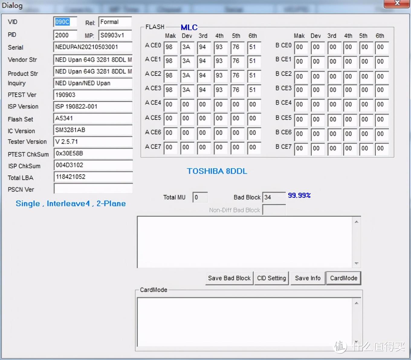The height and width of the screenshot is (360, 411).
Task: Select the Total MU field
Action: (x=200, y=198)
